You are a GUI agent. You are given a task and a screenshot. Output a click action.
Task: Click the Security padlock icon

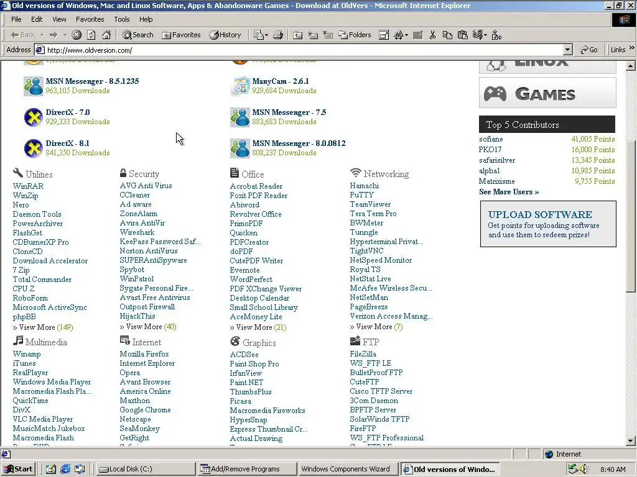(123, 173)
